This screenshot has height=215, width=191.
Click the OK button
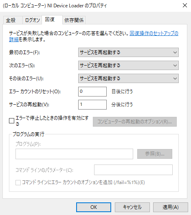(x=94, y=207)
